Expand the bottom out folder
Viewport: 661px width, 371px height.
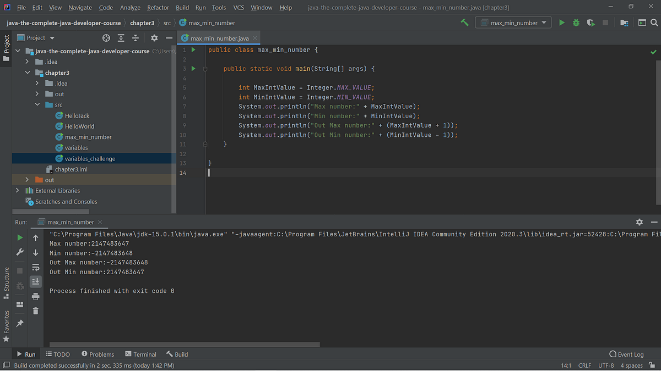coord(27,180)
